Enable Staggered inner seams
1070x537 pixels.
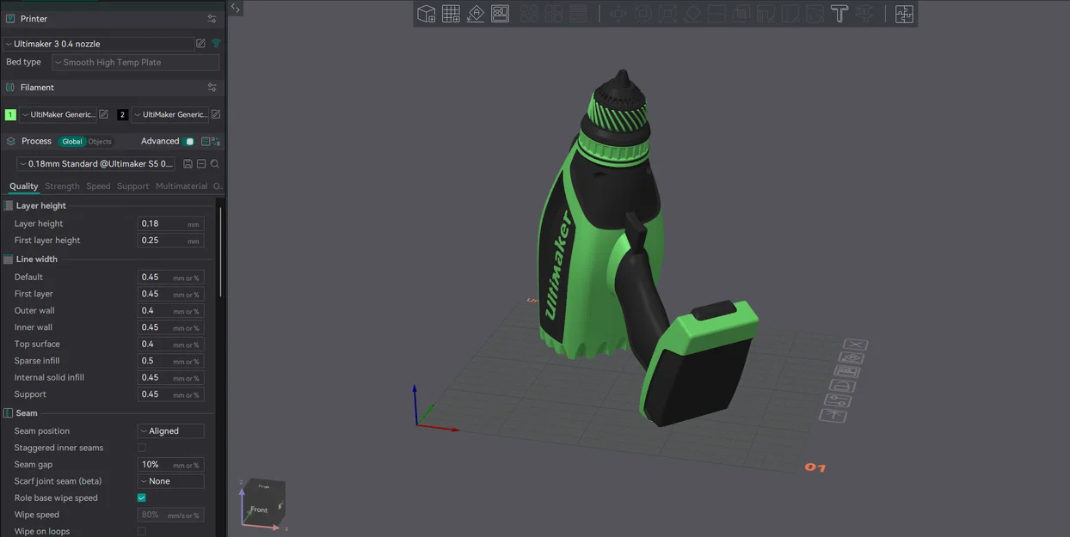pos(141,447)
